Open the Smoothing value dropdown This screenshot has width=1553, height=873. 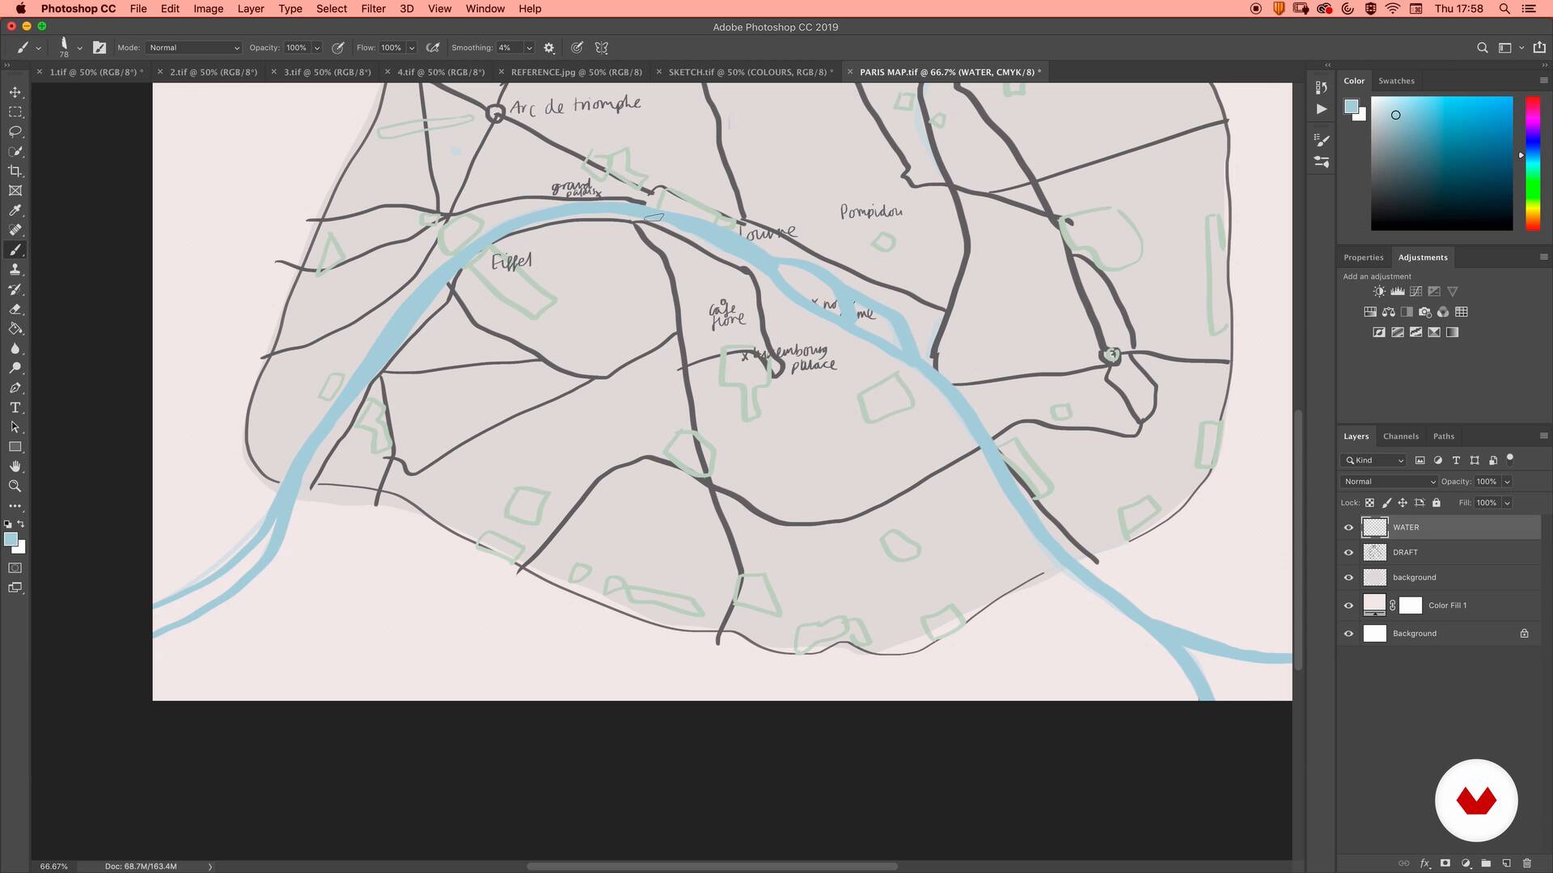529,48
